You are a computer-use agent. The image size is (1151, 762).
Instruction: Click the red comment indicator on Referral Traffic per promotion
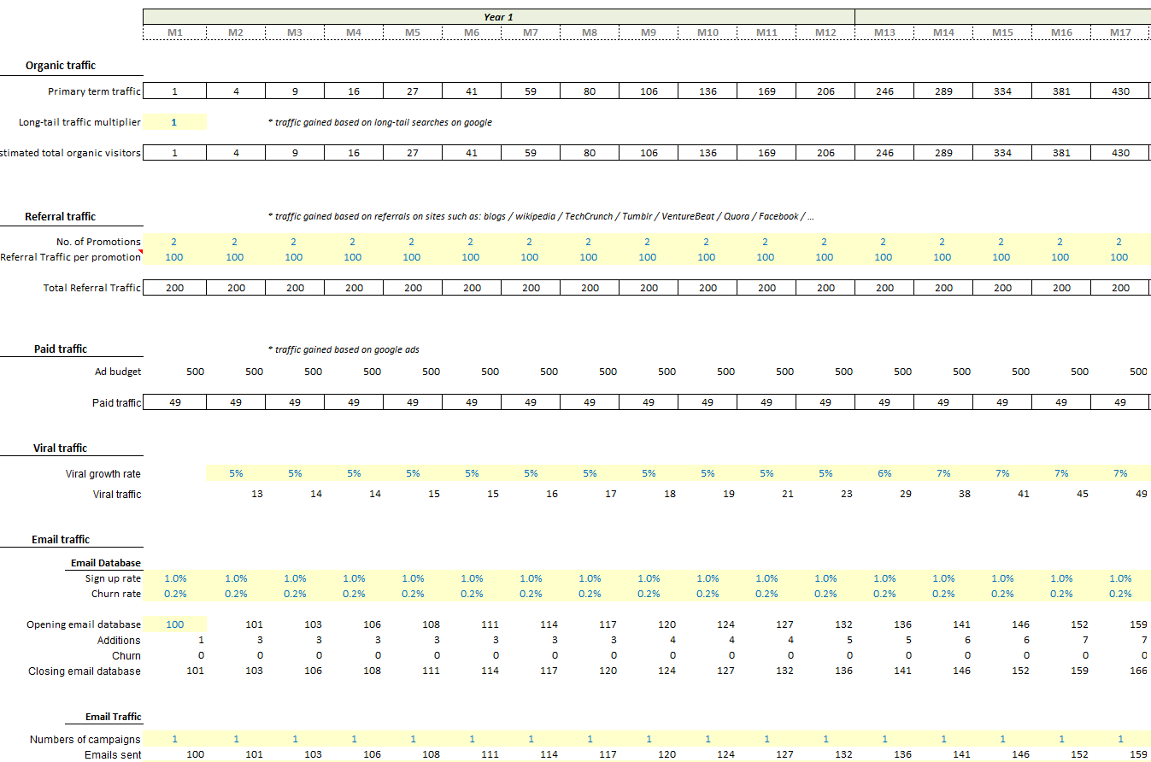(141, 252)
